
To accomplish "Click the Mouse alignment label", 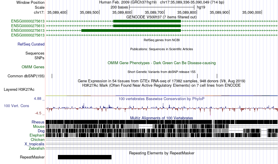I will pyautogui.click(x=39, y=127).
